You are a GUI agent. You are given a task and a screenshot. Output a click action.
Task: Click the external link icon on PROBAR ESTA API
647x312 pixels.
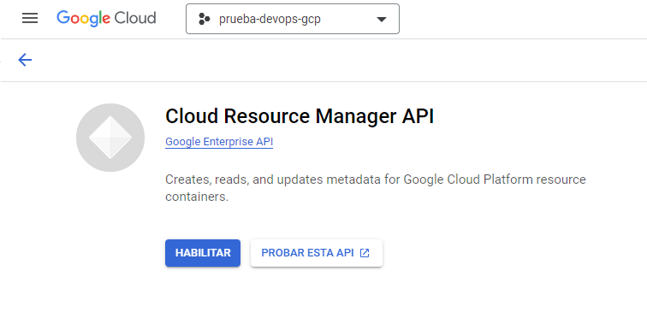(x=365, y=253)
